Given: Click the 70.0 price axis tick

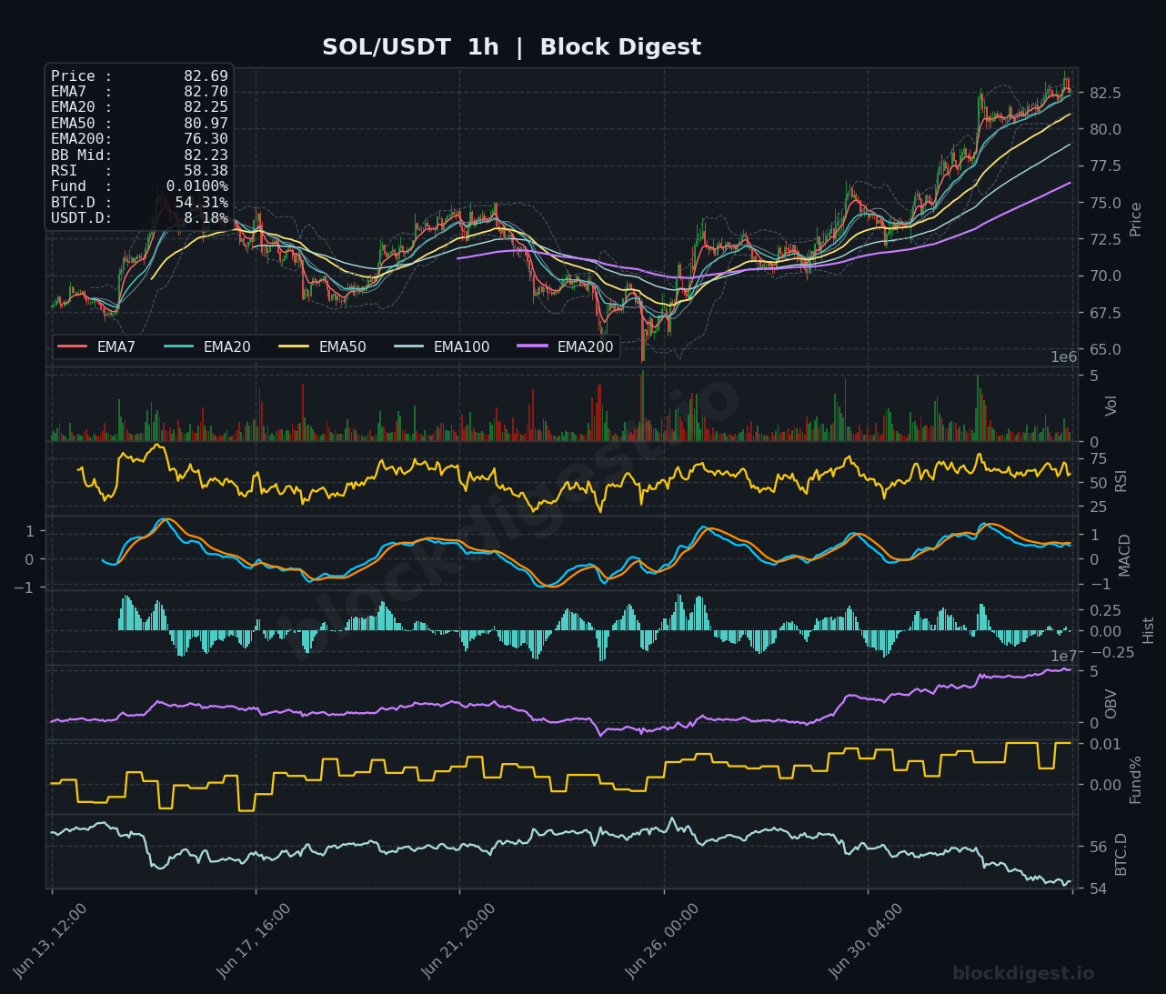Looking at the screenshot, I should 1104,276.
